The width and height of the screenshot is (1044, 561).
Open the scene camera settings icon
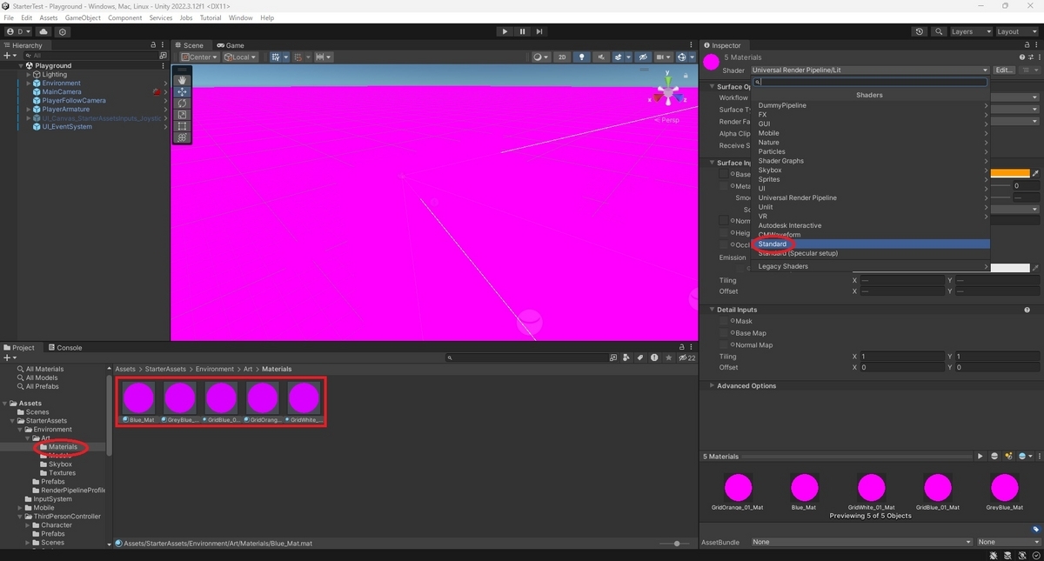click(x=665, y=57)
